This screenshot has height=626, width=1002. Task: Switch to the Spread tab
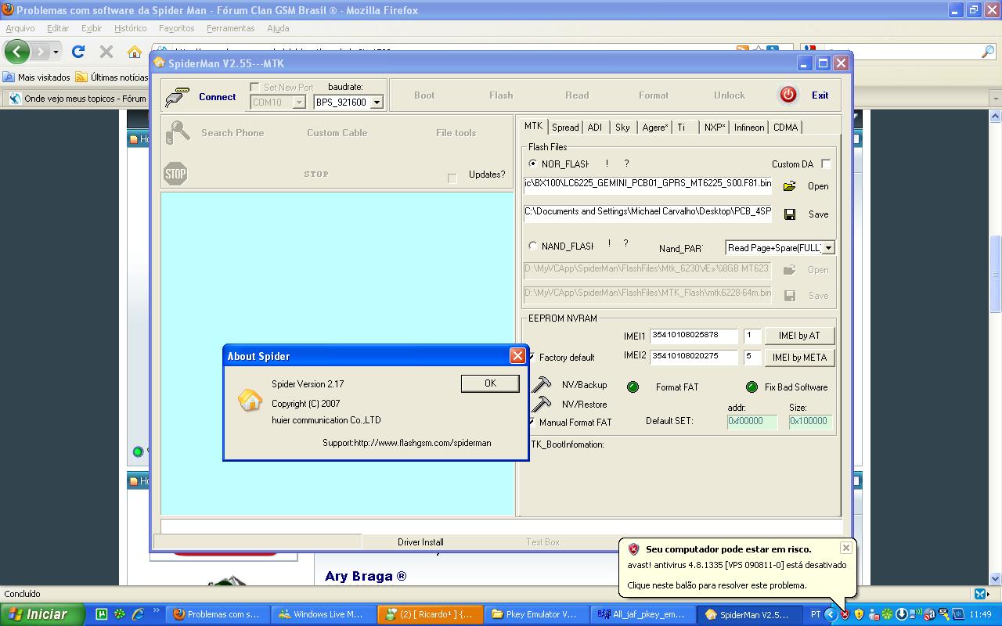565,127
